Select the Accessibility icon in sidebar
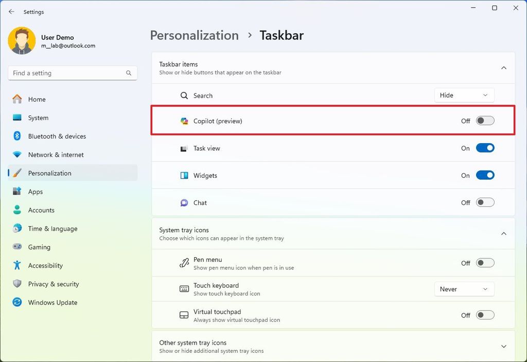The image size is (527, 362). [x=16, y=265]
